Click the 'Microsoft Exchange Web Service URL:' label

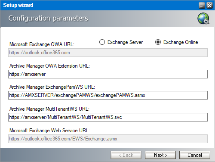pos(49,131)
